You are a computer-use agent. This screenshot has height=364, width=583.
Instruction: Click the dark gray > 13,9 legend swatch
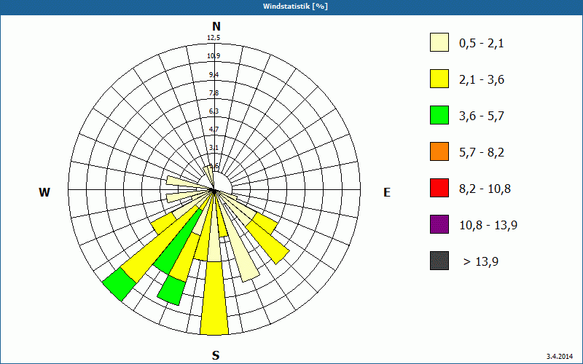(439, 261)
